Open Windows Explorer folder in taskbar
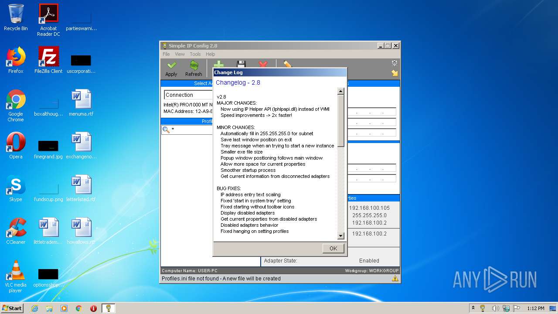558x314 pixels. (49, 308)
